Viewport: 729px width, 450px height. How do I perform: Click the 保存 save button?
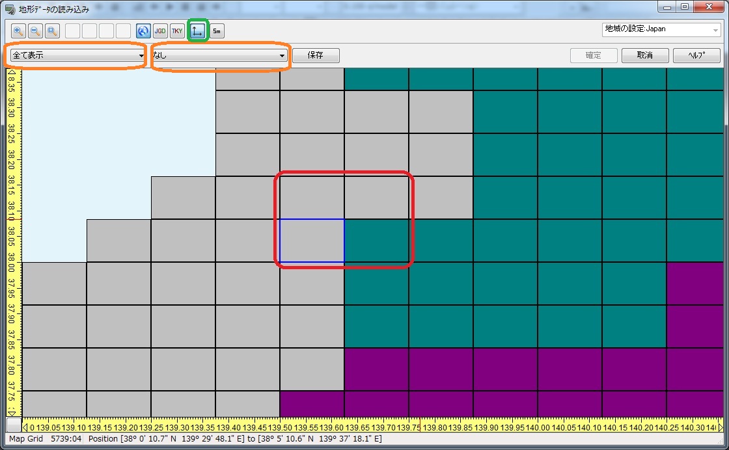[x=316, y=55]
